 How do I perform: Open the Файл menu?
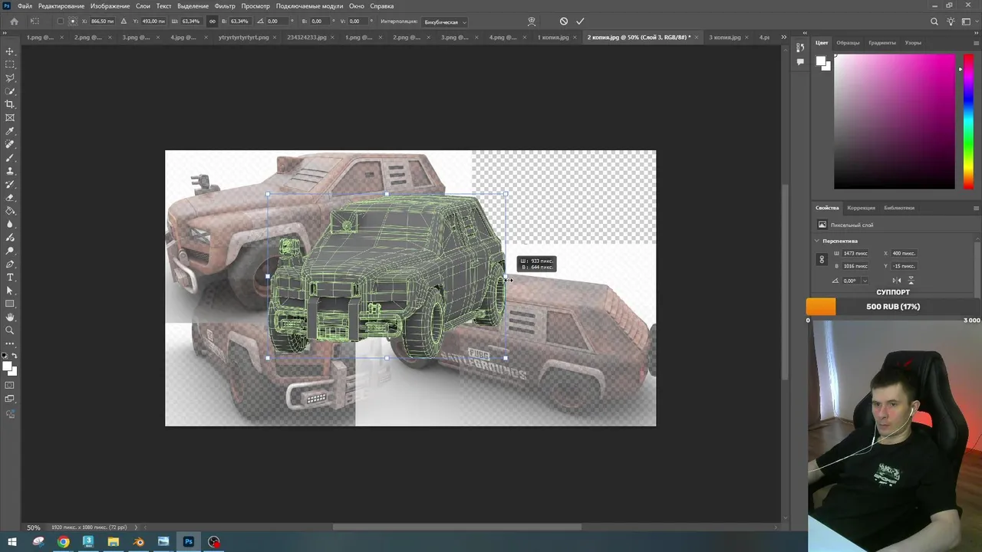[x=25, y=6]
